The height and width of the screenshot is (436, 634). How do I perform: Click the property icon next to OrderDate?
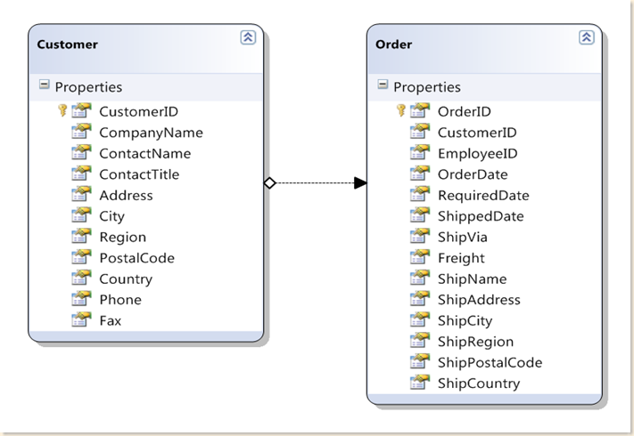pyautogui.click(x=420, y=174)
